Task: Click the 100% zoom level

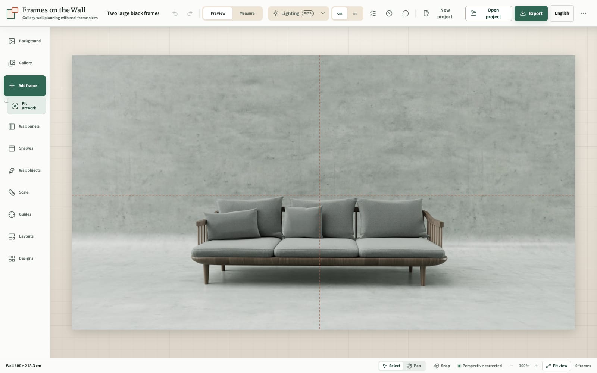Action: tap(524, 366)
